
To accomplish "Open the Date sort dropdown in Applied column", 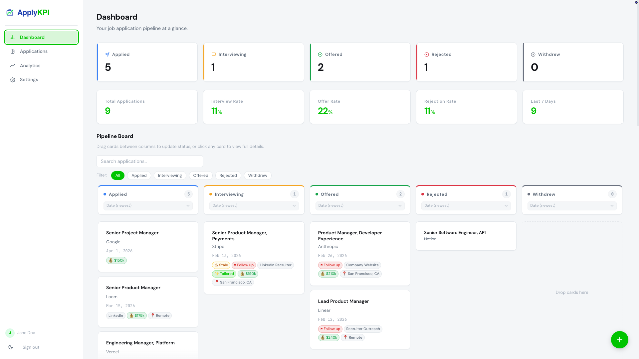I will [148, 206].
